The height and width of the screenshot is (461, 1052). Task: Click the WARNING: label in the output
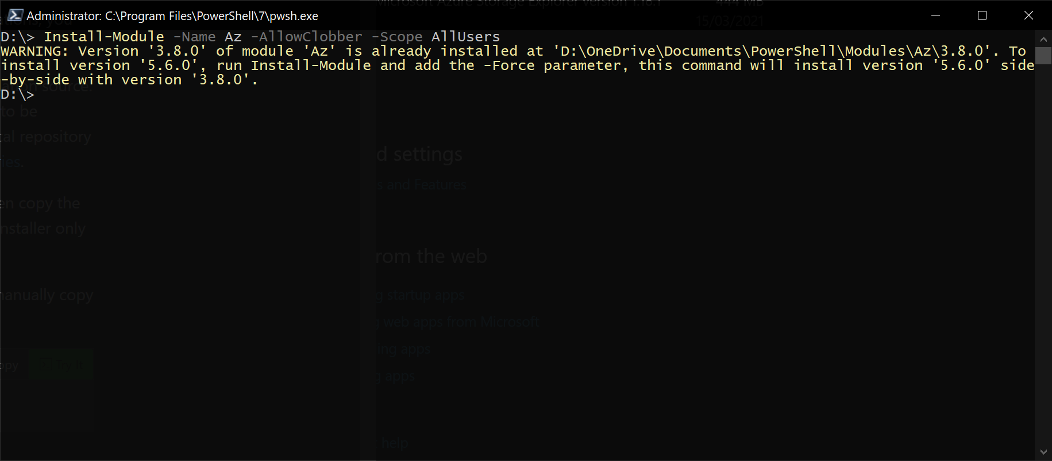pyautogui.click(x=35, y=51)
